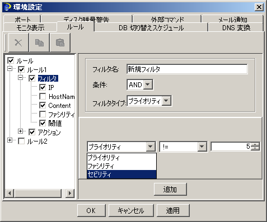267x222 pixels.
Task: Choose セビリティ from the open list
Action: pyautogui.click(x=121, y=174)
